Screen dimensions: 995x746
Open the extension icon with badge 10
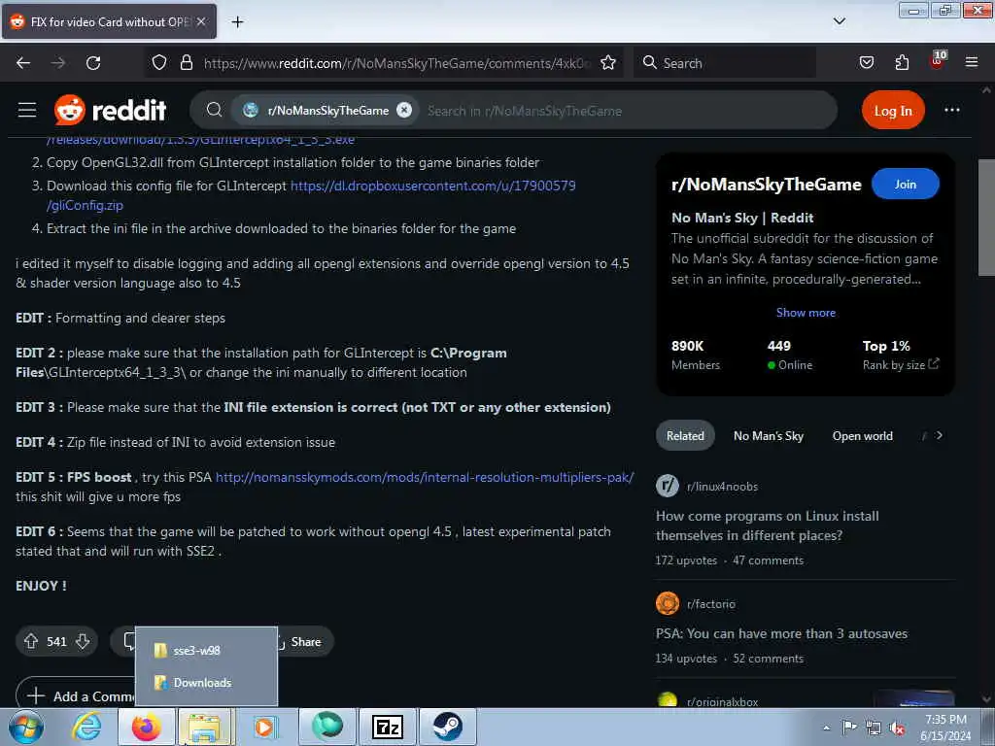point(938,61)
